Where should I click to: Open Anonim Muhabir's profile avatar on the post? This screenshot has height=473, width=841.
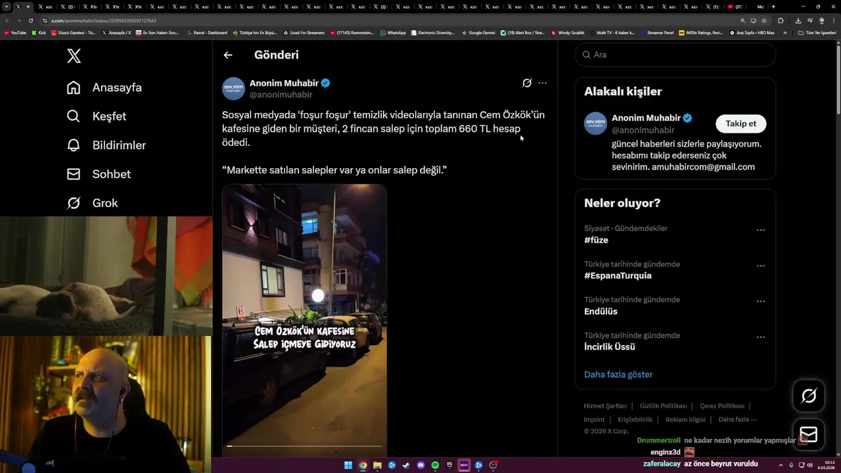coord(233,89)
